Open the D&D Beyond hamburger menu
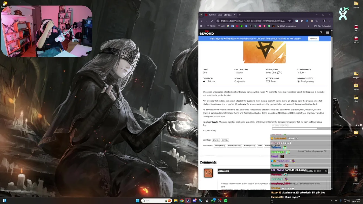 (328, 33)
